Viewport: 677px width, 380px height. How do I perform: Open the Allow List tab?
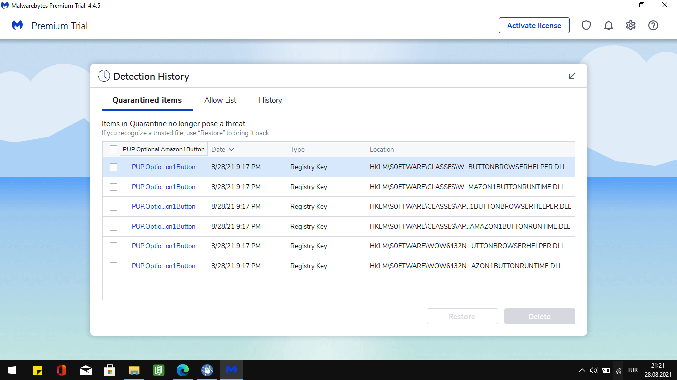(x=221, y=100)
